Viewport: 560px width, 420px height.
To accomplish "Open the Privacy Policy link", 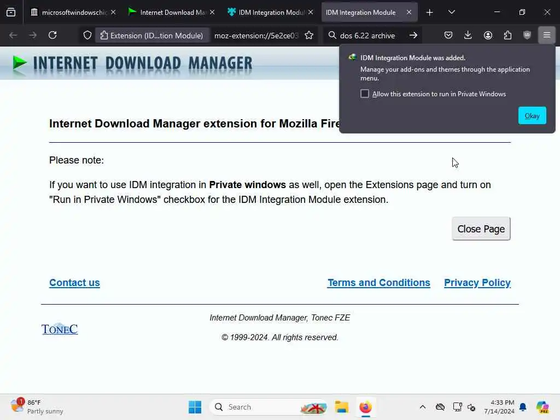I will click(477, 283).
